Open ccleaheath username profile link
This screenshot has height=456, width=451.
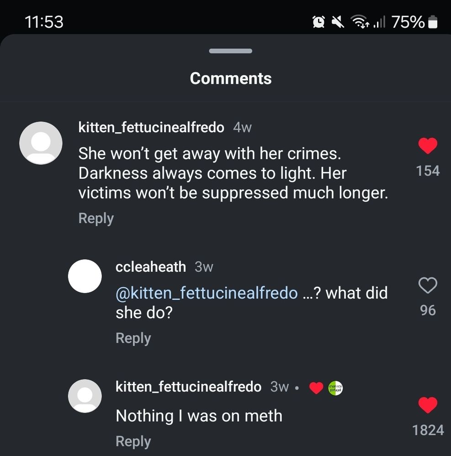[x=151, y=267]
